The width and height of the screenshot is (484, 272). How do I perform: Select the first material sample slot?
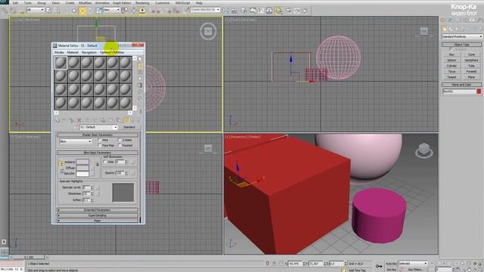(x=60, y=63)
